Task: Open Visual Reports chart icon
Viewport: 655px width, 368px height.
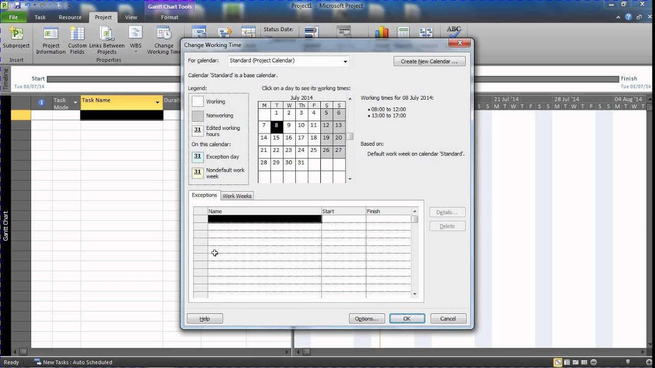Action: tap(382, 32)
